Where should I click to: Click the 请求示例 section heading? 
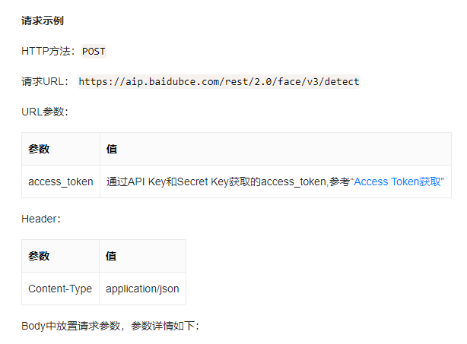[x=43, y=21]
